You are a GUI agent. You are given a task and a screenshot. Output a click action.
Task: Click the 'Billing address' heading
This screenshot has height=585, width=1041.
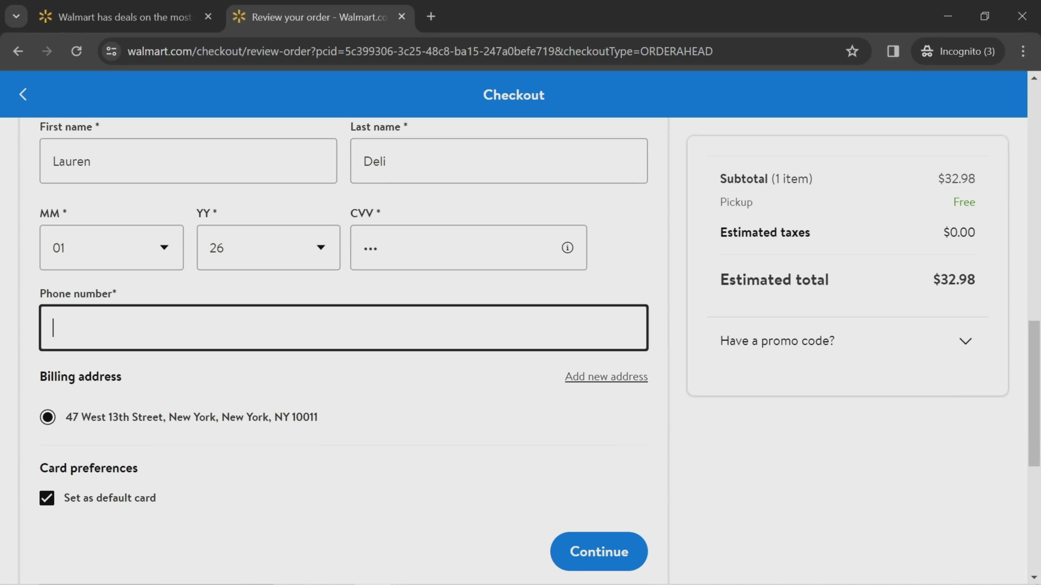[x=81, y=376]
